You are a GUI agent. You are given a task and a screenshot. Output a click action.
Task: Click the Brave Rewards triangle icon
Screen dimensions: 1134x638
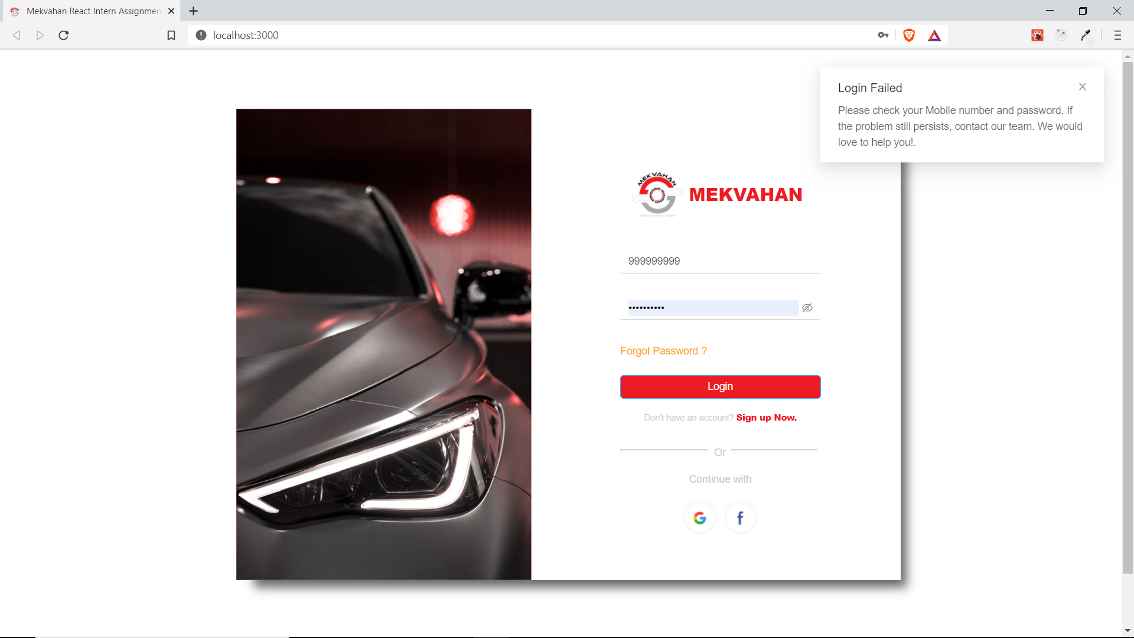(x=934, y=35)
